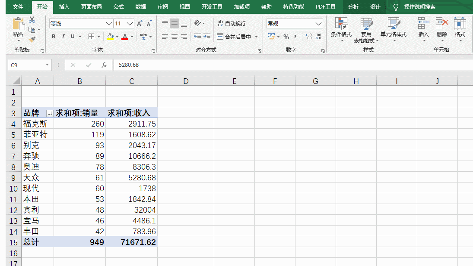Toggle italic formatting
This screenshot has height=266, width=473.
tap(63, 37)
